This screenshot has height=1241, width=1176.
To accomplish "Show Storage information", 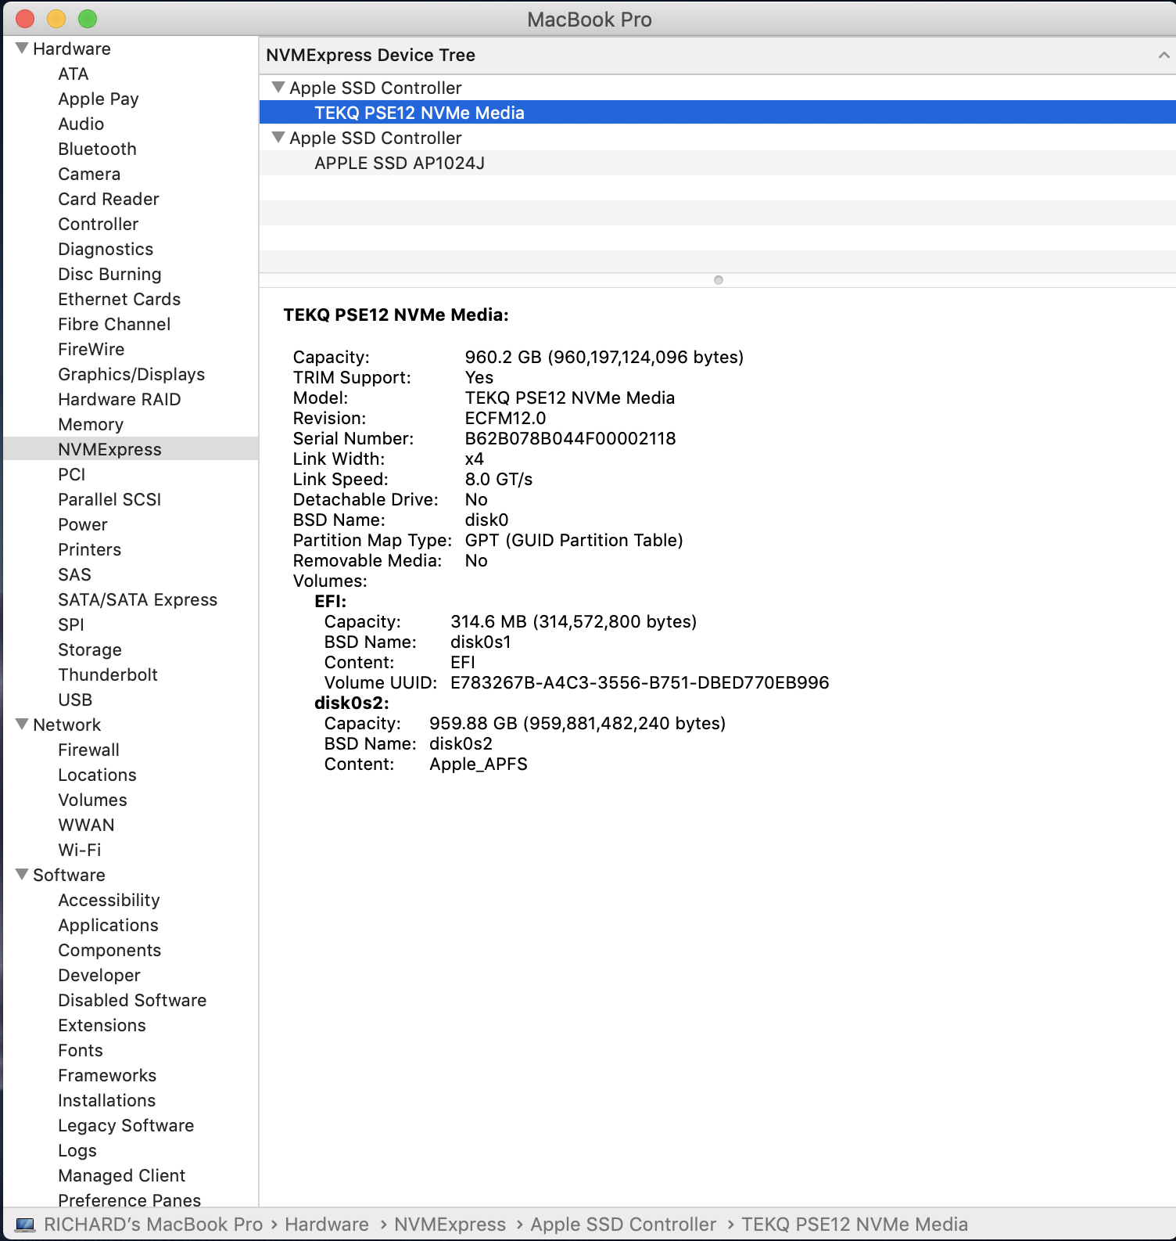I will pyautogui.click(x=90, y=649).
